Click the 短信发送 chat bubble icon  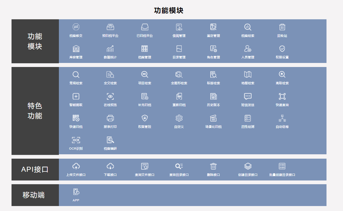click(x=248, y=96)
